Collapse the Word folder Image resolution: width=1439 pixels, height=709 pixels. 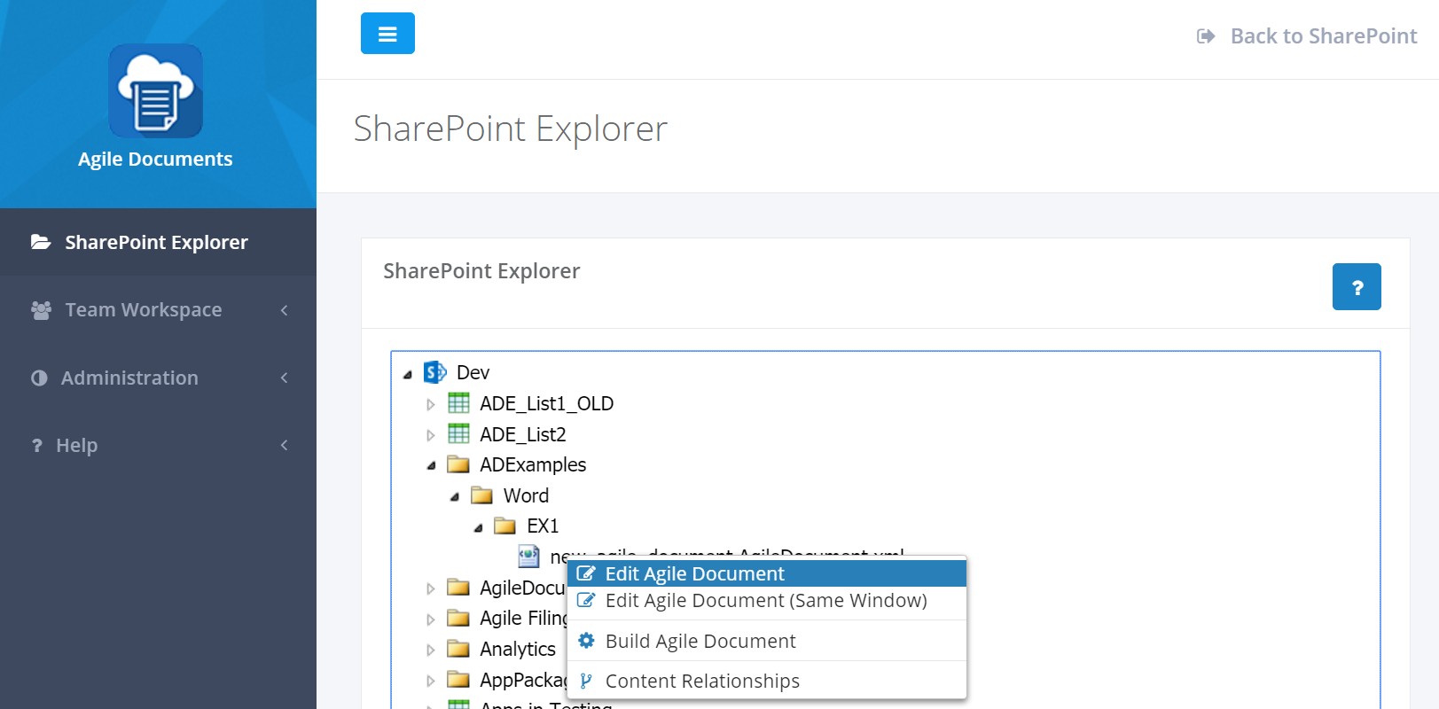click(455, 497)
